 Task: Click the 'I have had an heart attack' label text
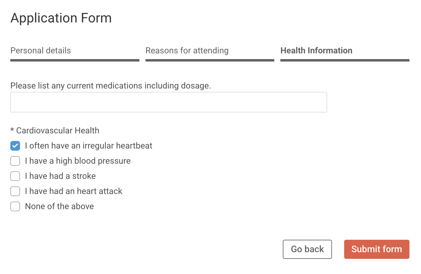pos(74,191)
